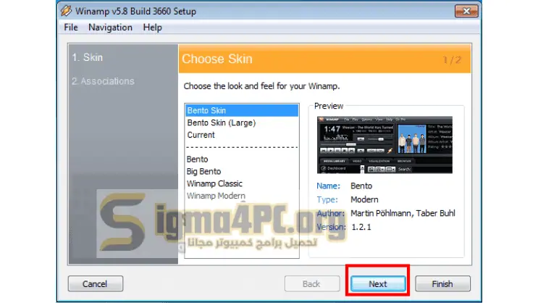Click the Back button
This screenshot has width=538, height=303.
(x=312, y=283)
